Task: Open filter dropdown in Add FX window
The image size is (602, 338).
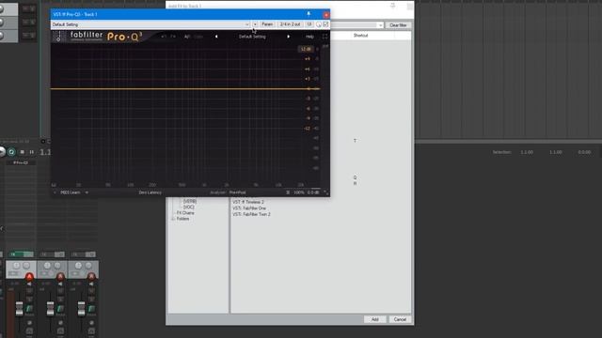Action: point(380,25)
